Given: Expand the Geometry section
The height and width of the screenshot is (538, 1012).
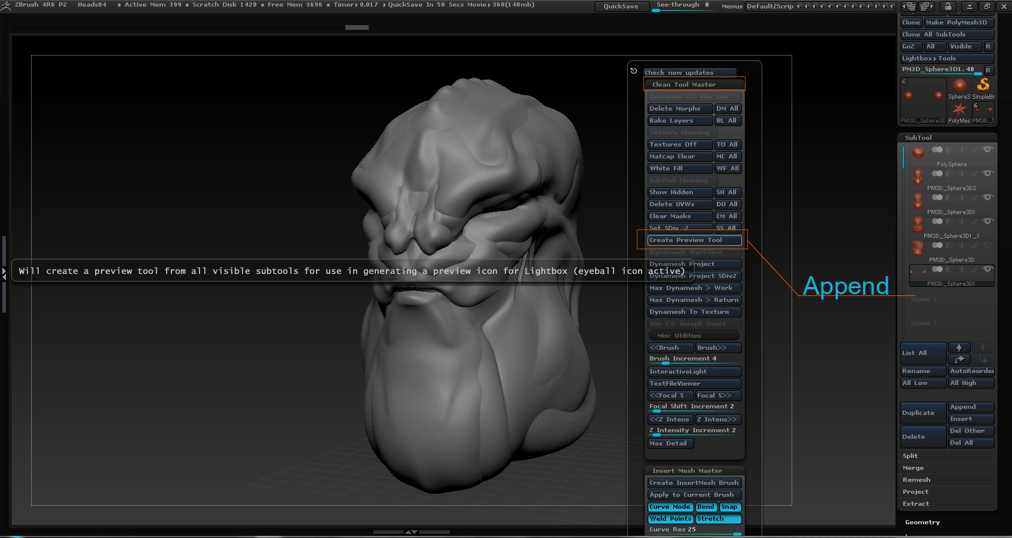Looking at the screenshot, I should pos(922,522).
